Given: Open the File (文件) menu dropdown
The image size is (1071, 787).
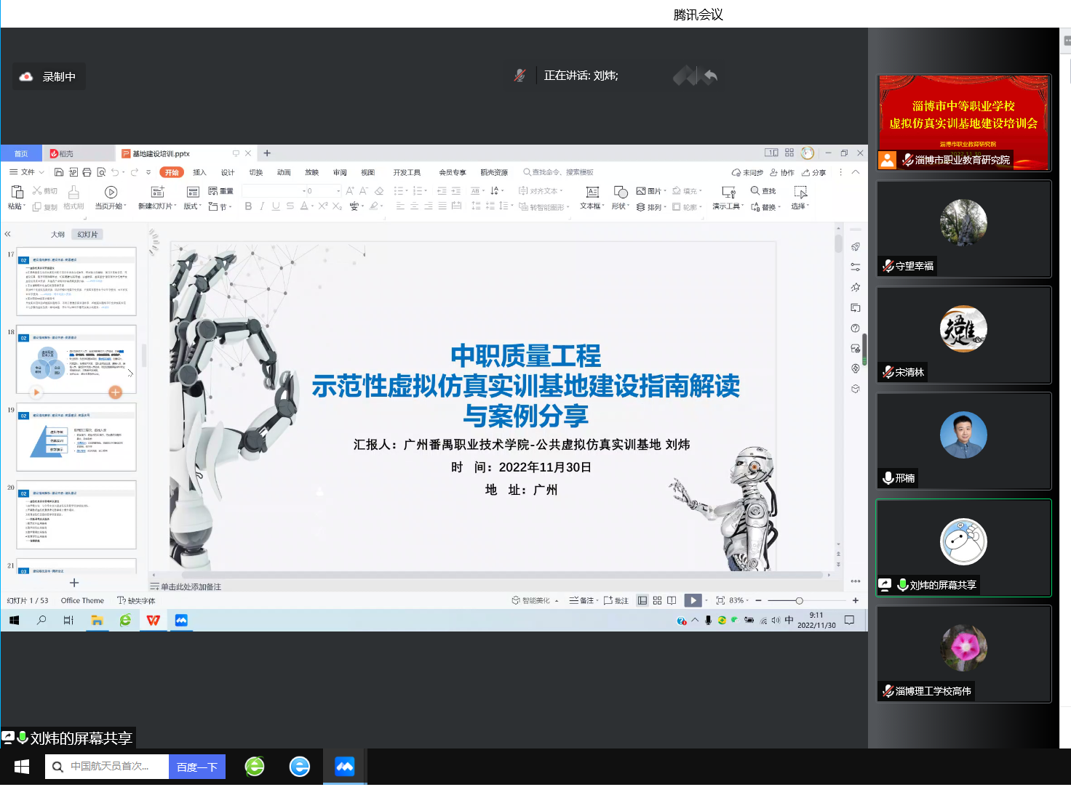Looking at the screenshot, I should point(27,172).
